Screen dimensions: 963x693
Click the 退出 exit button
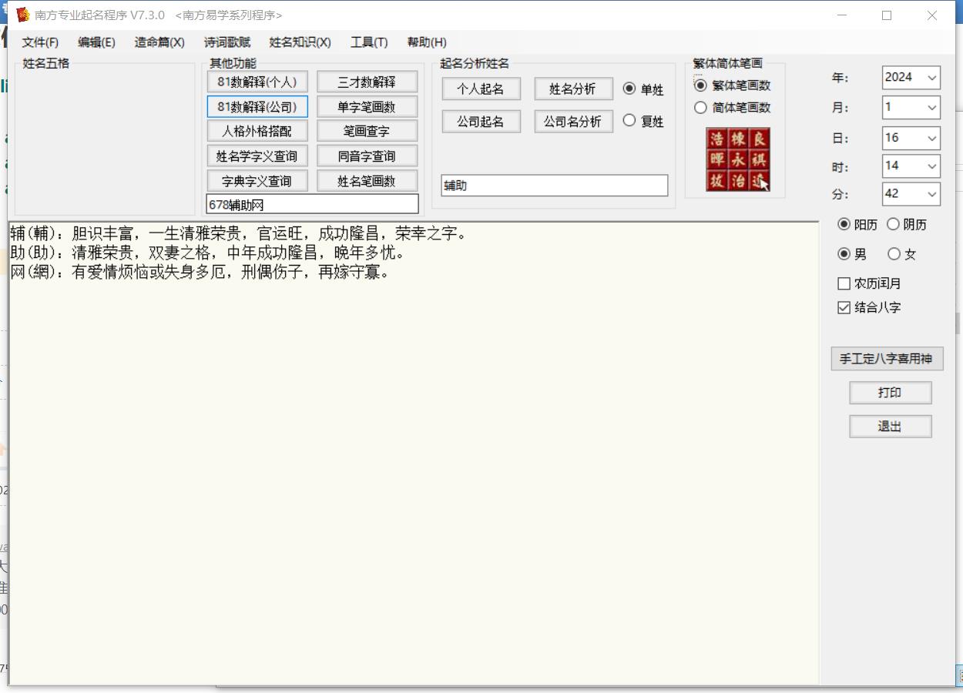coord(890,426)
